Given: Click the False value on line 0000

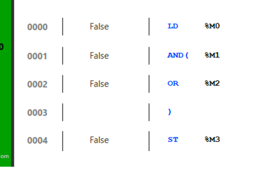Looking at the screenshot, I should coord(99,26).
